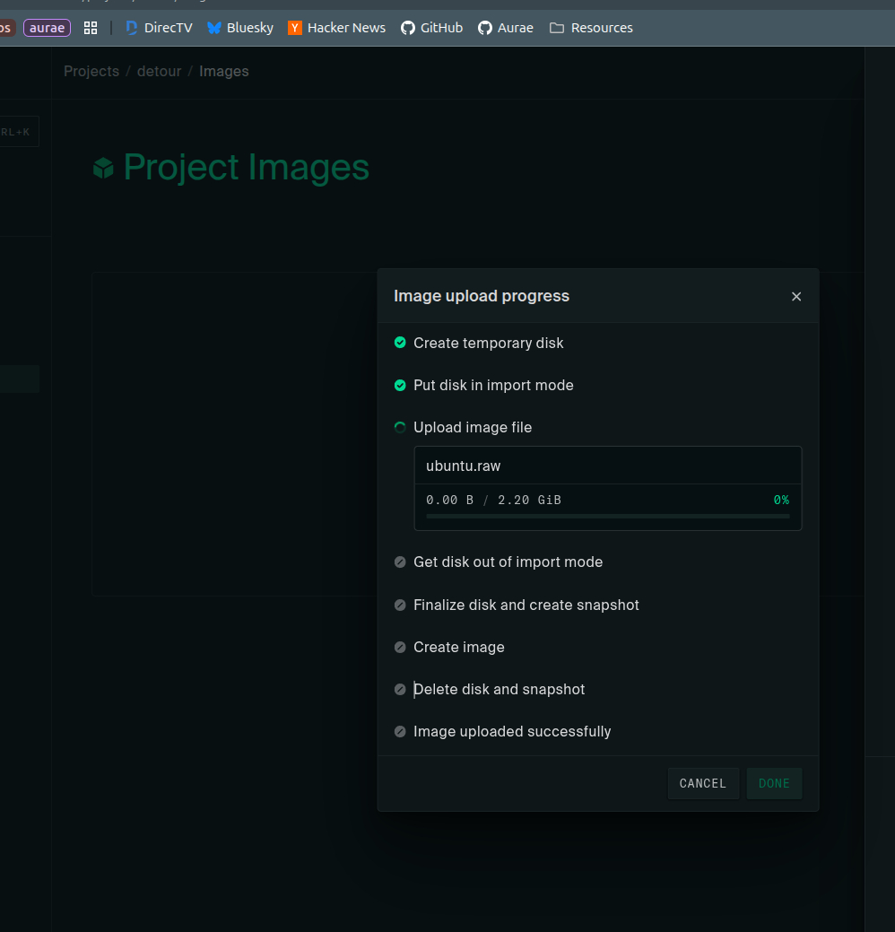Navigate to the detour breadcrumb
895x932 pixels.
click(159, 72)
